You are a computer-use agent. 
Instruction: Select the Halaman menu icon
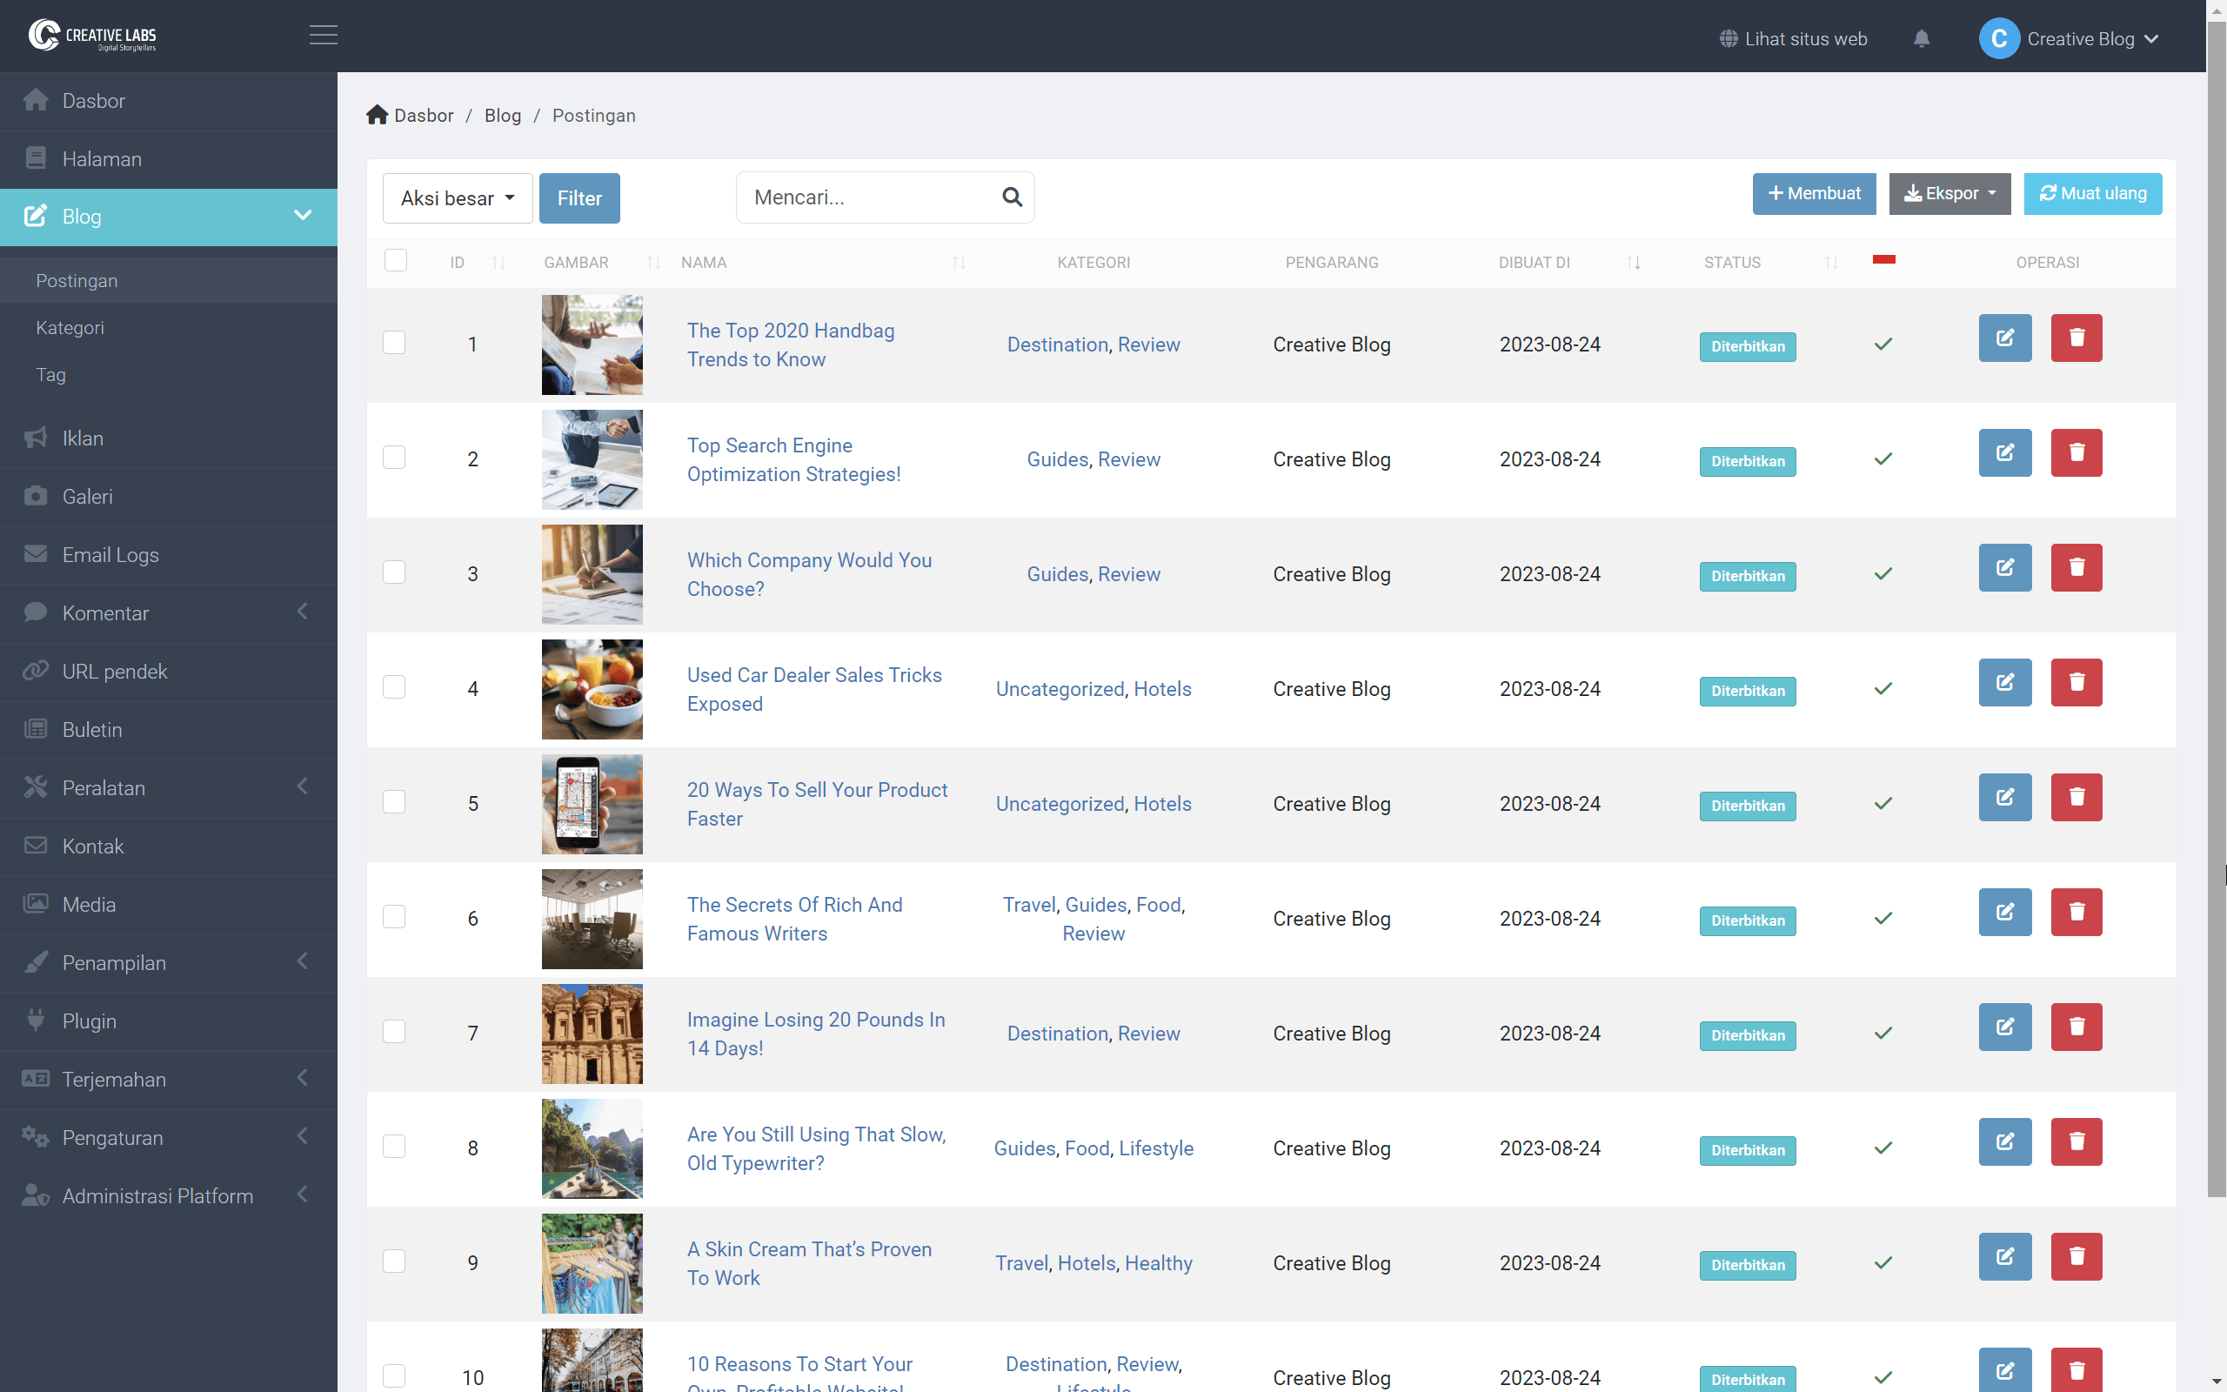tap(36, 157)
